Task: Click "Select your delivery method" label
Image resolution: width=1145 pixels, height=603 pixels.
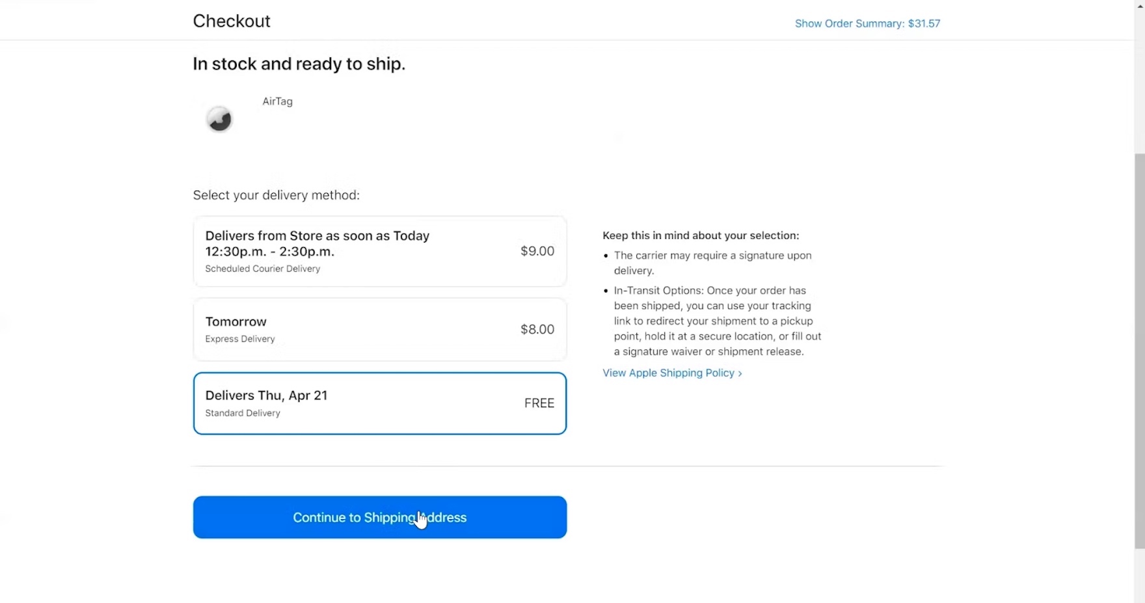Action: [276, 195]
